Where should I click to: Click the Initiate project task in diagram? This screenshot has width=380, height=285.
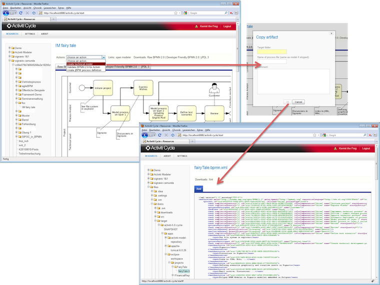[x=103, y=88]
